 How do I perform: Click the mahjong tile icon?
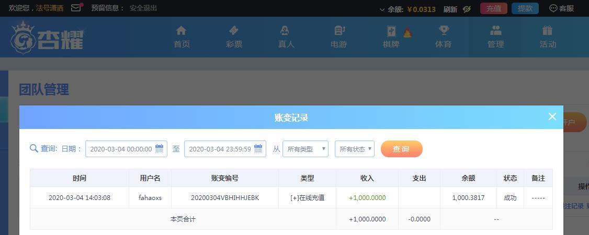391,31
